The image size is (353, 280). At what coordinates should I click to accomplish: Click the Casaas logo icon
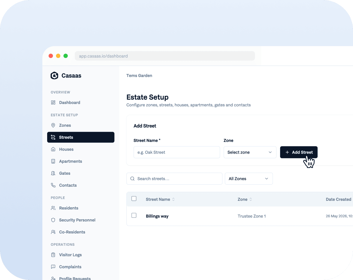point(54,76)
